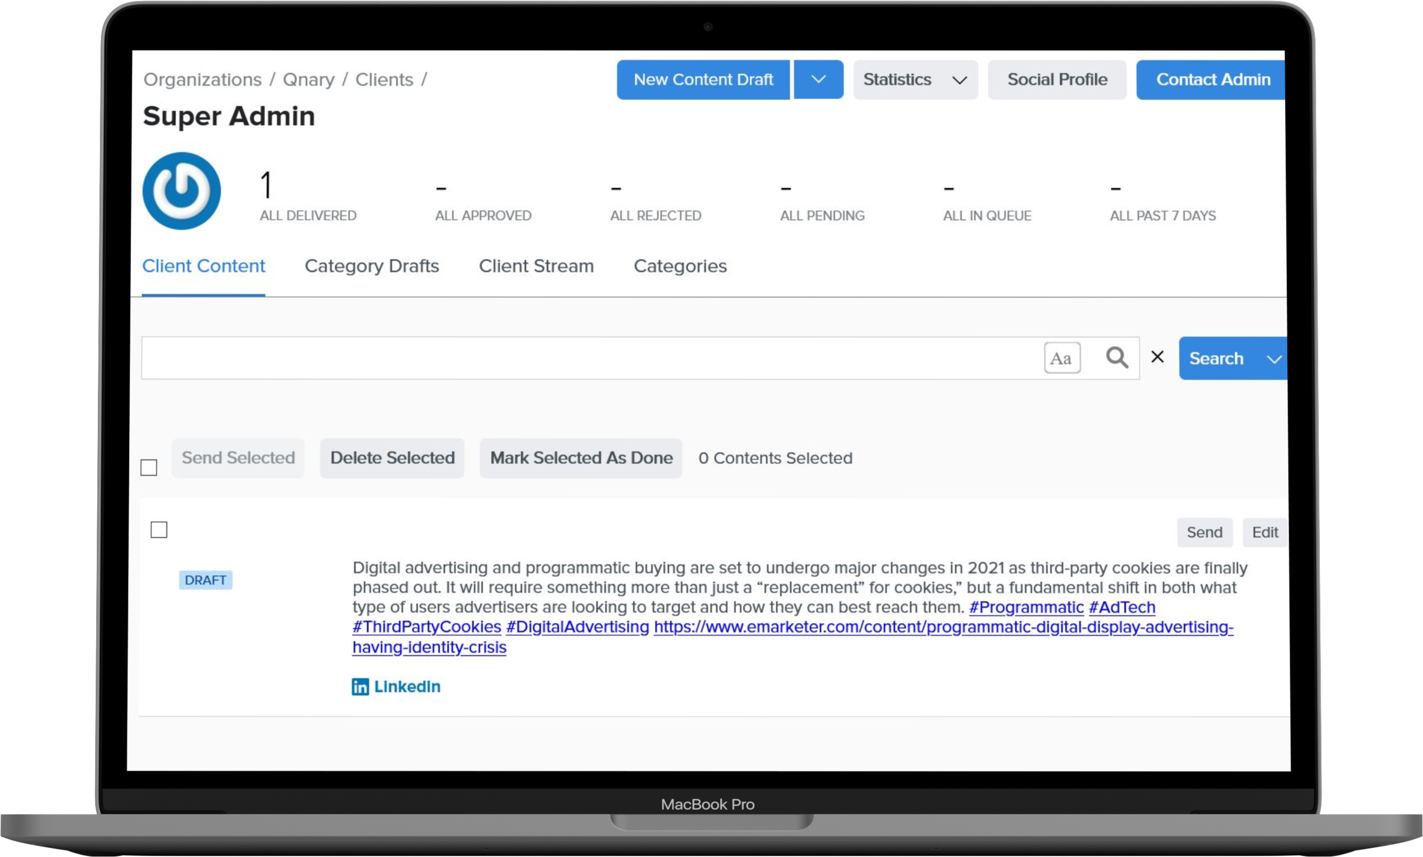The width and height of the screenshot is (1423, 857).
Task: Click Mark Selected As Done
Action: coord(581,458)
